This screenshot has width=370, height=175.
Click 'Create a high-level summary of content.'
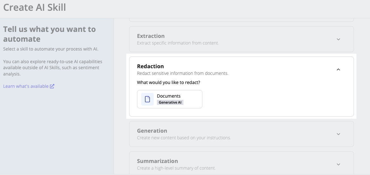176,168
